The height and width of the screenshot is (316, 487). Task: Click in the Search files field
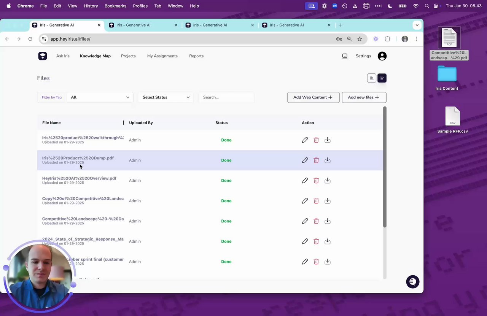pyautogui.click(x=226, y=97)
